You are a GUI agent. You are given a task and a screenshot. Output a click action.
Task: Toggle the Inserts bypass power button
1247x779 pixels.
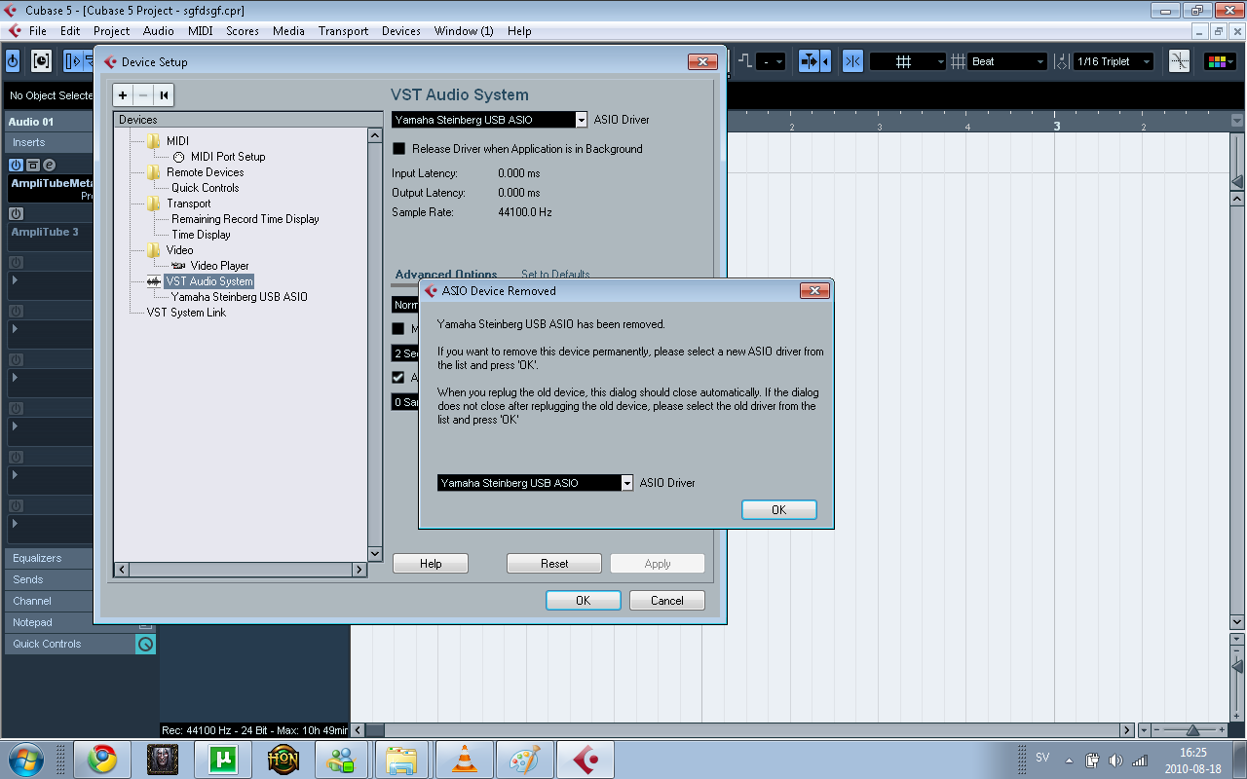pyautogui.click(x=16, y=166)
